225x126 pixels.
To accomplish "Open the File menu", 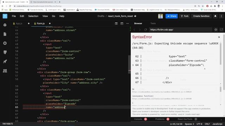I will [14, 16].
